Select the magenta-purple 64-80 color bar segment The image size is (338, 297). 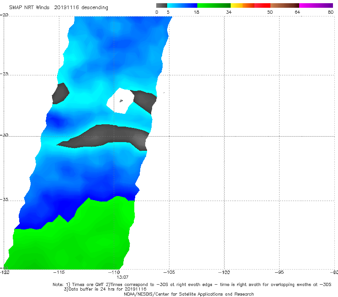(316, 5)
